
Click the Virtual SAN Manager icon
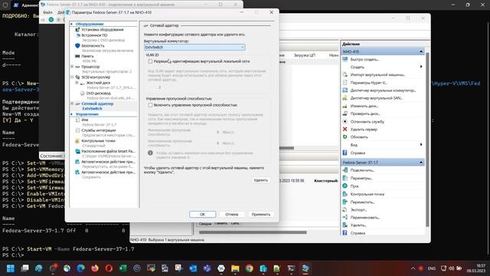click(345, 98)
